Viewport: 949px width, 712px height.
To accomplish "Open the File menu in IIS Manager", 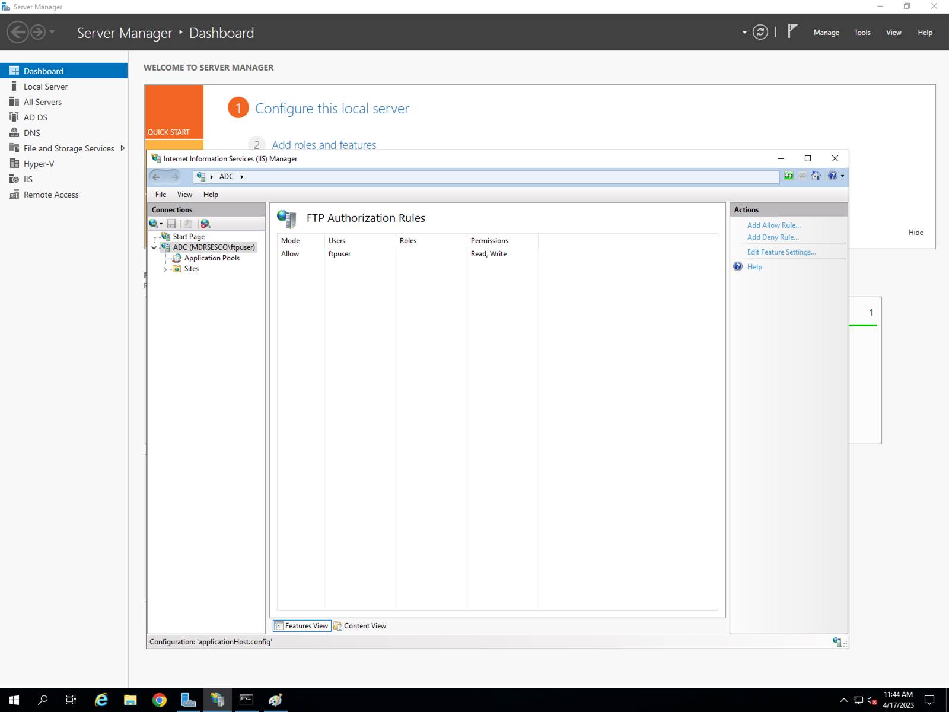I will (x=161, y=195).
